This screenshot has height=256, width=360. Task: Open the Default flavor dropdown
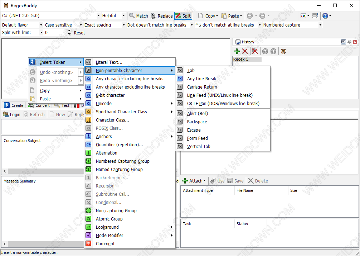click(x=41, y=25)
